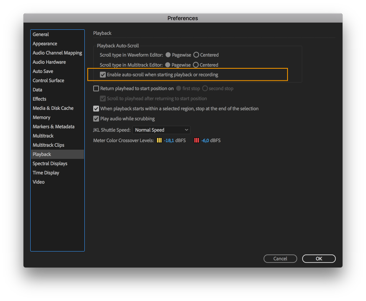Disable auto-scroll when starting playback or recording
This screenshot has height=301, width=366.
(102, 75)
